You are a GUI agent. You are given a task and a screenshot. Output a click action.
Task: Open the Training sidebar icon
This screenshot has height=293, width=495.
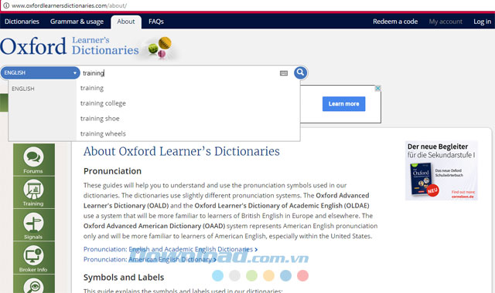click(x=33, y=193)
